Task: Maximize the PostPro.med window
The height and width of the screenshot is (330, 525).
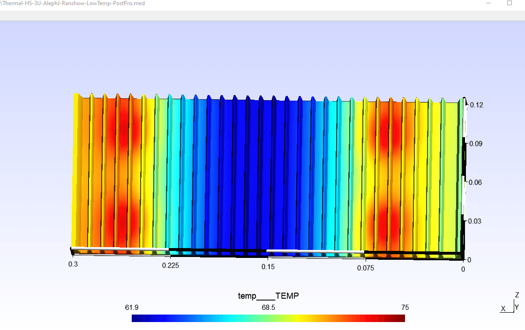Action: tap(509, 3)
